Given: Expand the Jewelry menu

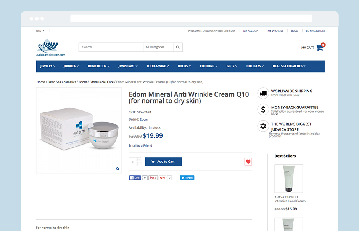Looking at the screenshot, I should coord(48,66).
